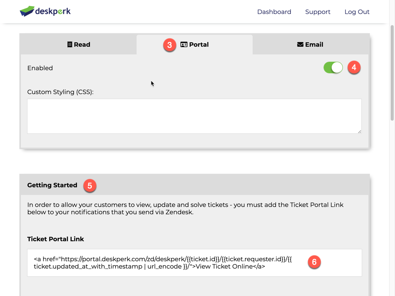Open the Support link
The height and width of the screenshot is (296, 395).
tap(317, 12)
